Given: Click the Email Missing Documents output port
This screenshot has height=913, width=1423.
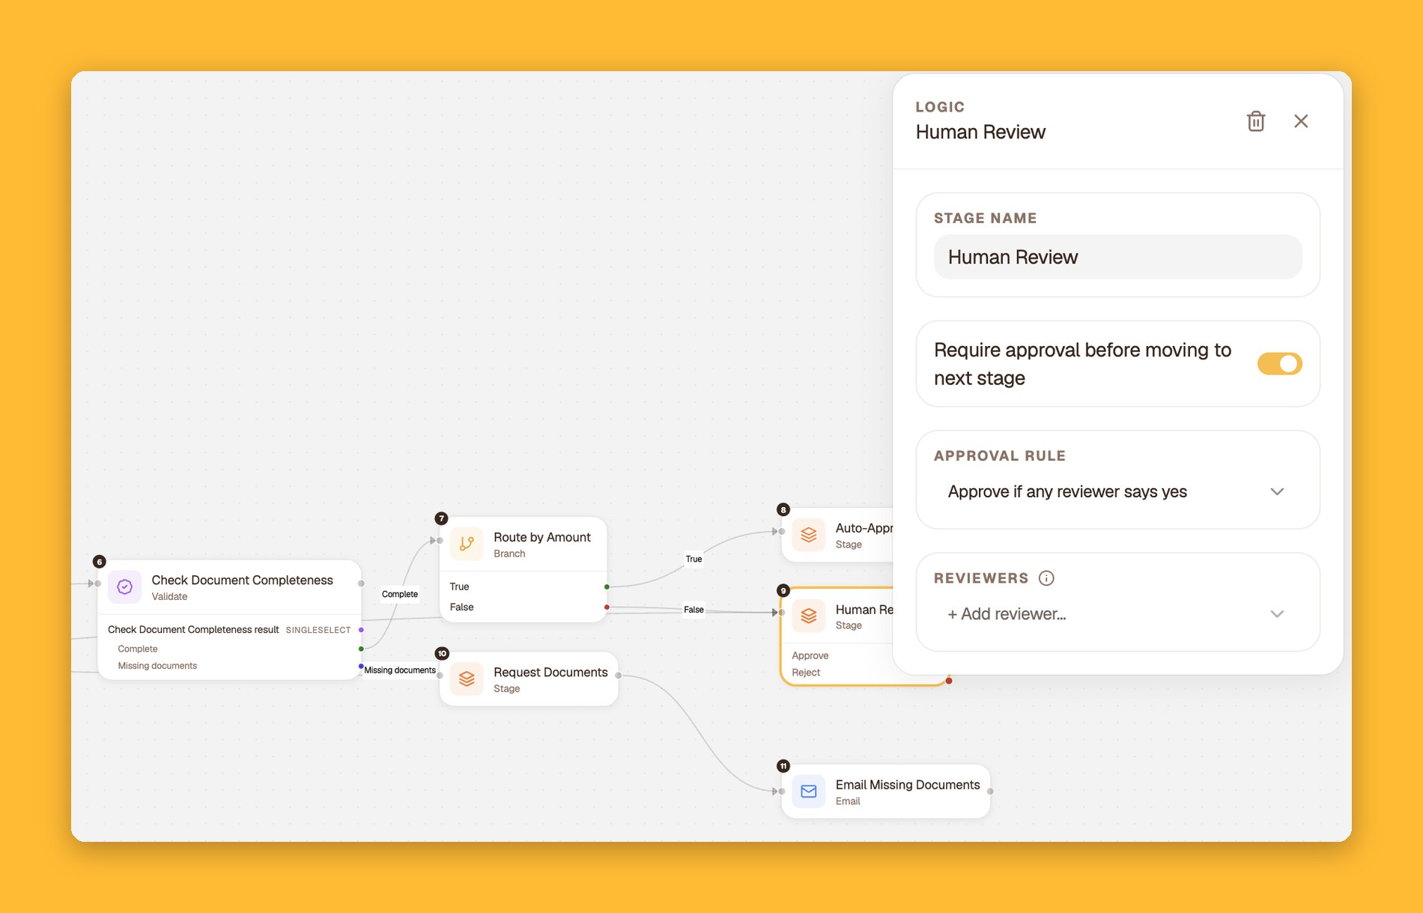Looking at the screenshot, I should (990, 792).
